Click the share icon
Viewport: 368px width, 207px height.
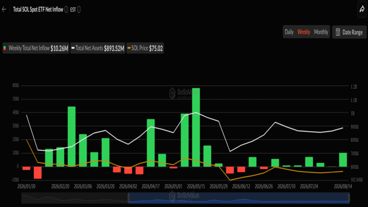click(362, 10)
